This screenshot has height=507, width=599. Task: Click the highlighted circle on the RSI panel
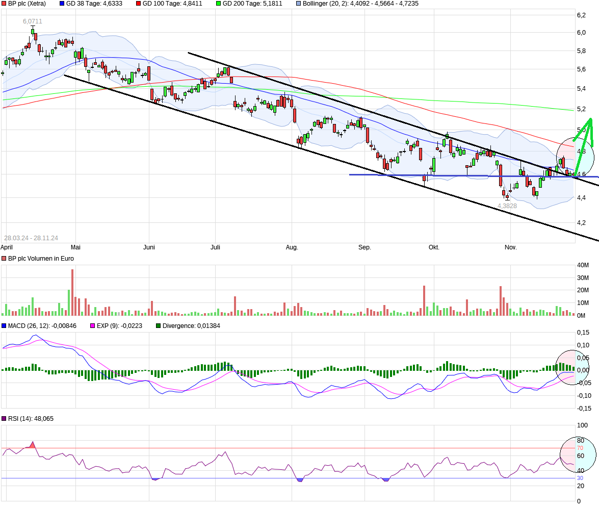[x=578, y=454]
